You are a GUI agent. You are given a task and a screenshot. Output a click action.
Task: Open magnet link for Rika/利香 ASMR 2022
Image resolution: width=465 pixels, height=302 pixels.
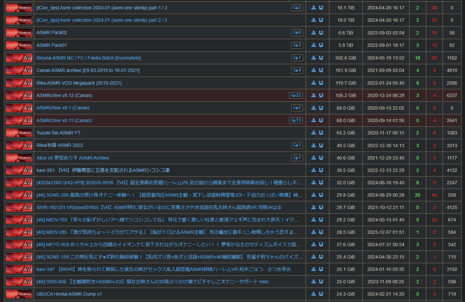click(321, 145)
